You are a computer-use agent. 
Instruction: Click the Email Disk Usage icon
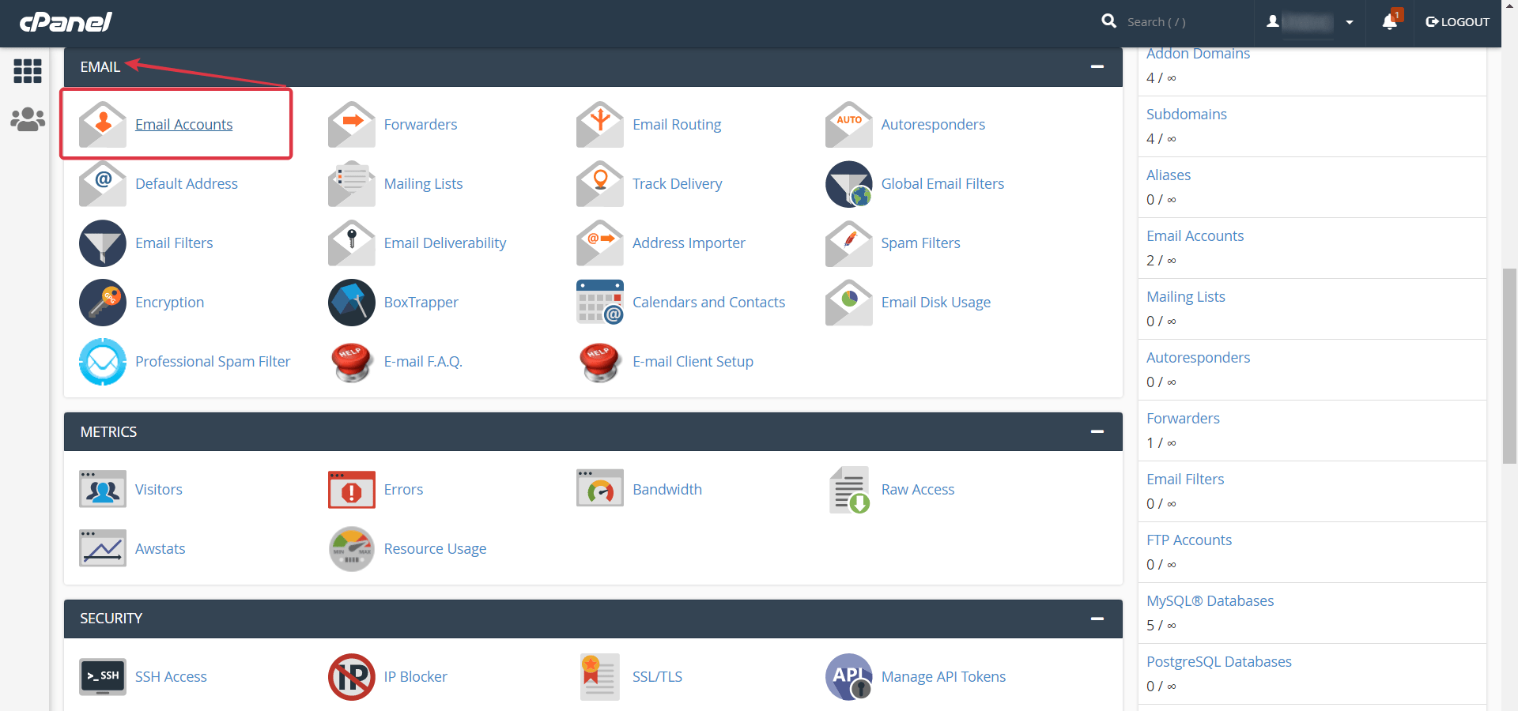click(849, 303)
